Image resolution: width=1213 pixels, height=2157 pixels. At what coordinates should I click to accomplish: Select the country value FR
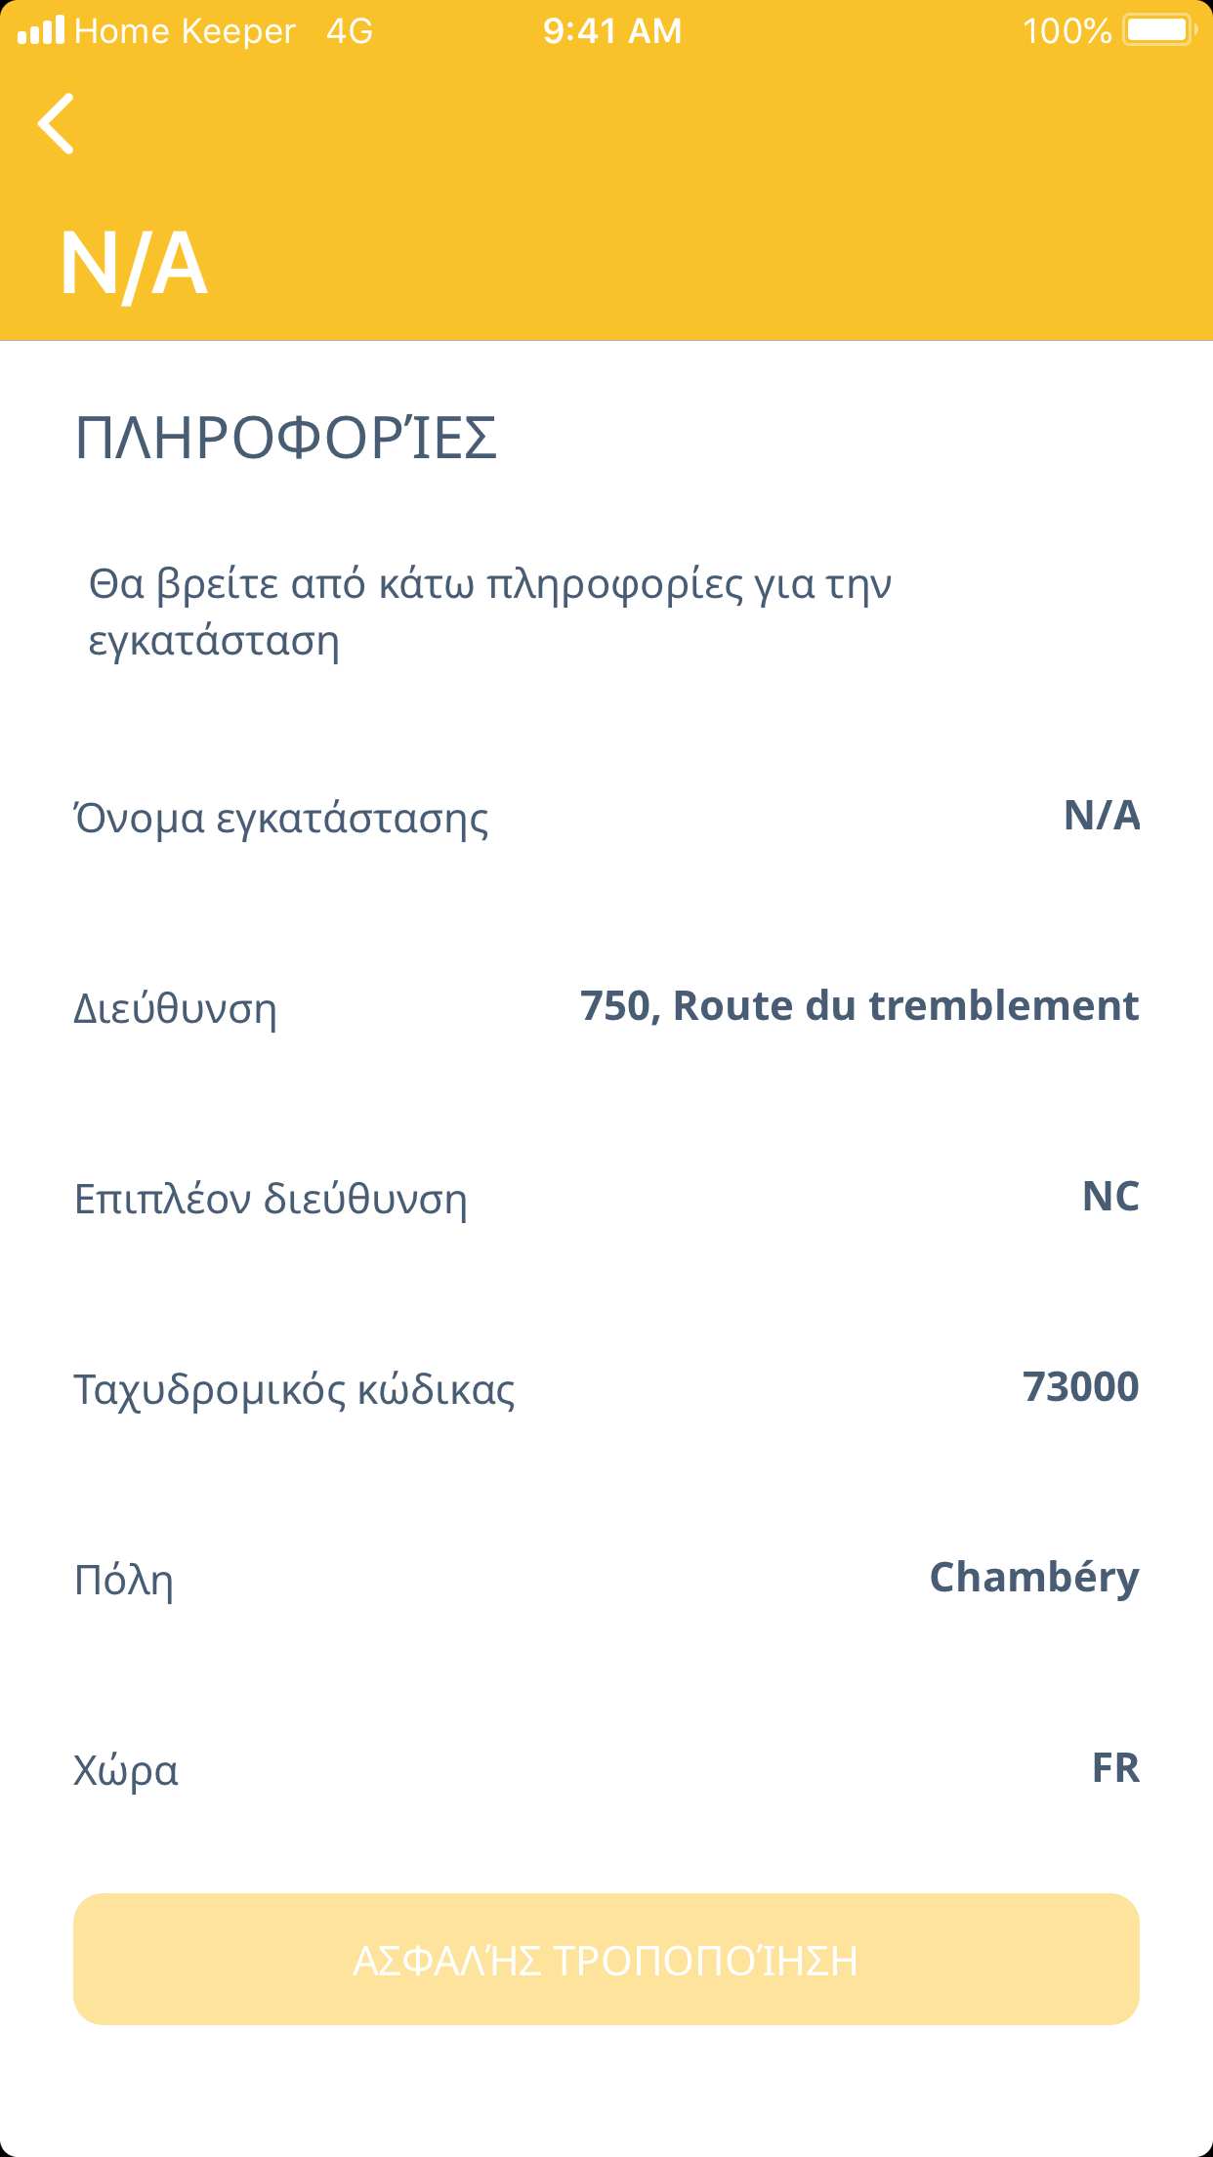tap(1115, 1768)
